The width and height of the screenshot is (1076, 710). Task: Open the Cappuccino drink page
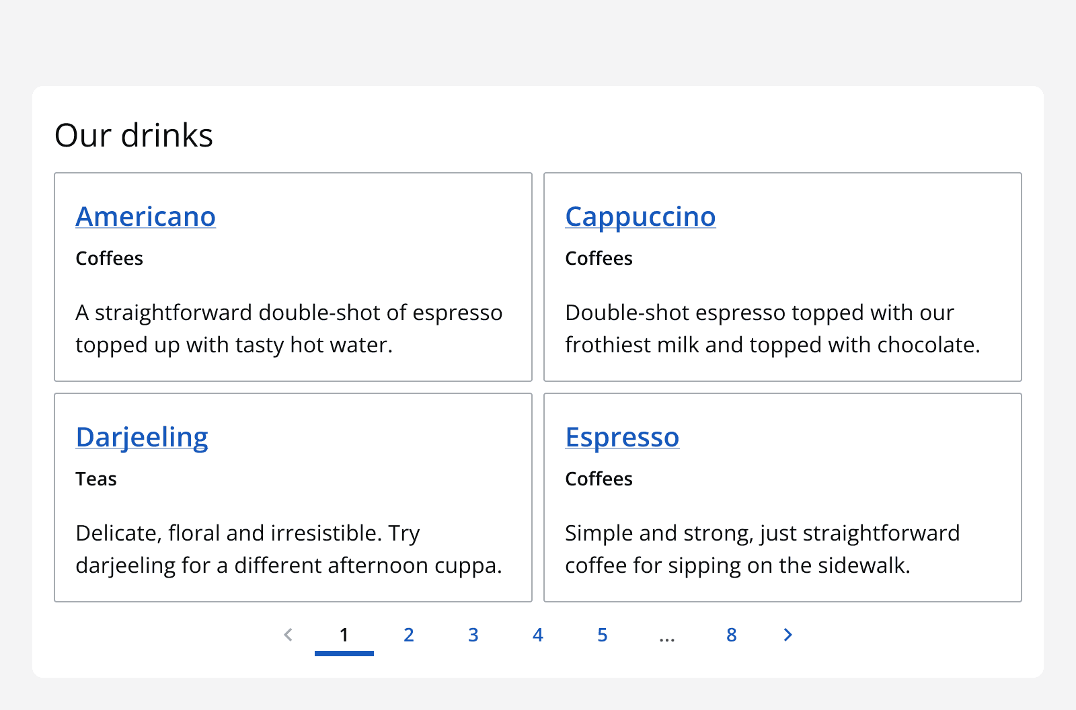(640, 216)
